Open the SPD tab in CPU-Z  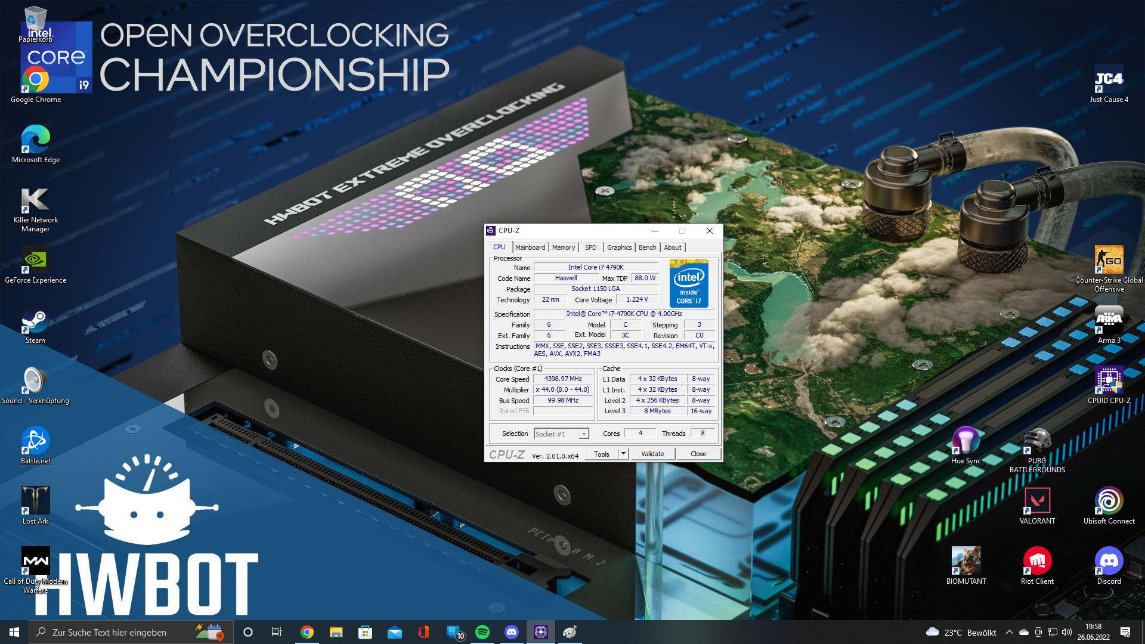pyautogui.click(x=590, y=247)
